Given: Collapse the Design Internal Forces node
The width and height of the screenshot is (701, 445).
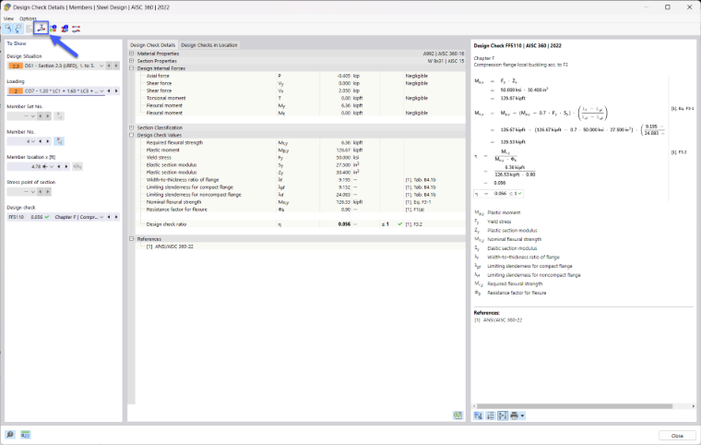Looking at the screenshot, I should pos(131,68).
